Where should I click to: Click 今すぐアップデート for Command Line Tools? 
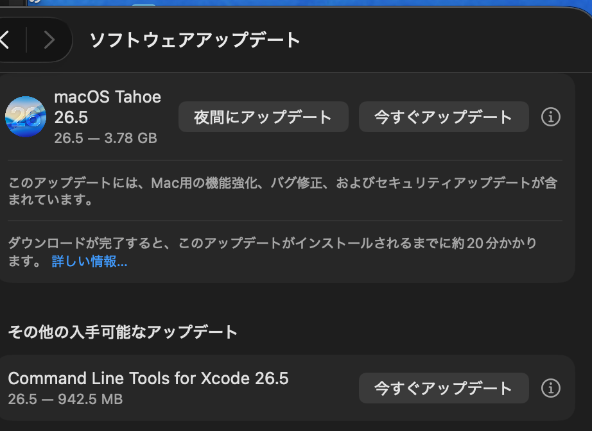pos(444,388)
